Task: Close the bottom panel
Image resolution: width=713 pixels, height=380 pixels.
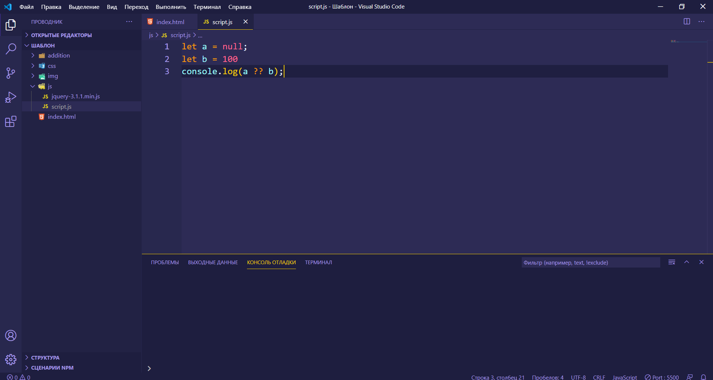Action: [x=701, y=262]
